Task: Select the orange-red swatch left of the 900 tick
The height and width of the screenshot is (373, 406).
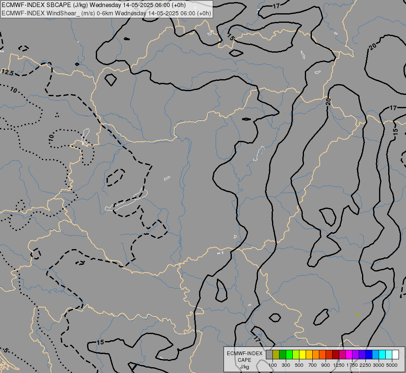Action: click(x=322, y=355)
